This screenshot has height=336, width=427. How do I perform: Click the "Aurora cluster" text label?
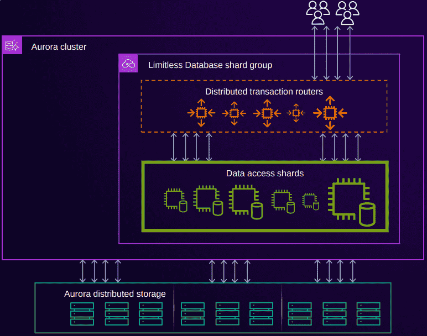coord(59,47)
